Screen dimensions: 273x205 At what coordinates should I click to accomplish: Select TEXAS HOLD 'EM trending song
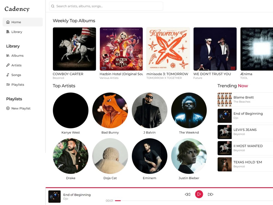245,164
